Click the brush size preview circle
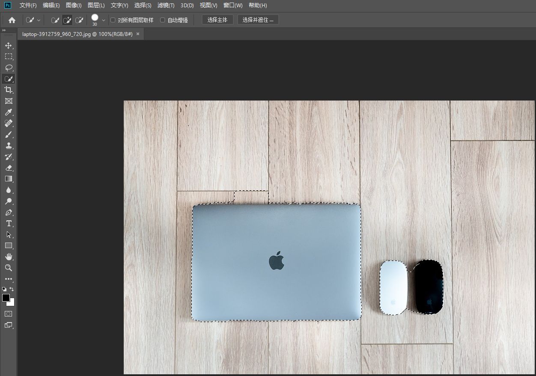The image size is (536, 376). (95, 18)
